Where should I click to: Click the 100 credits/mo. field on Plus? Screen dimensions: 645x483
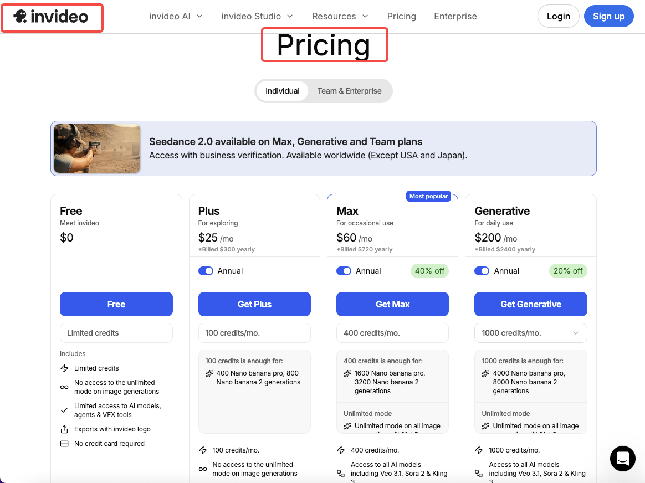255,333
